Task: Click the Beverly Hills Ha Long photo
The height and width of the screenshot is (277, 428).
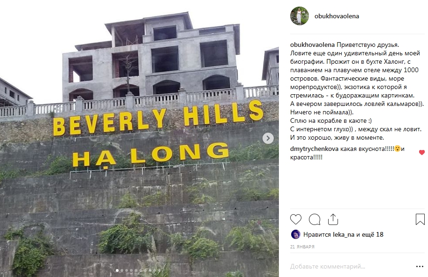Action: tap(139, 138)
